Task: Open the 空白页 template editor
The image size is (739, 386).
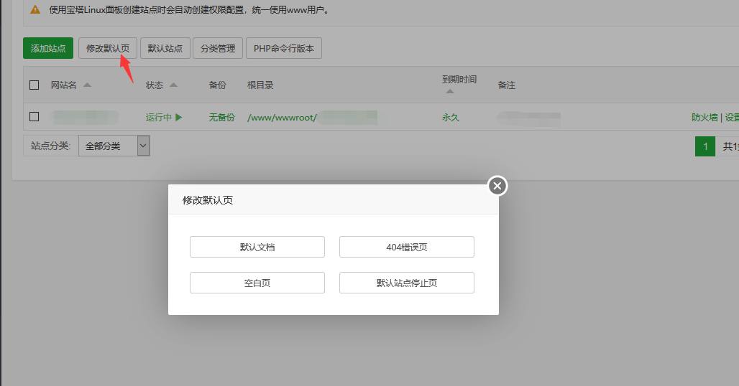Action: [257, 283]
